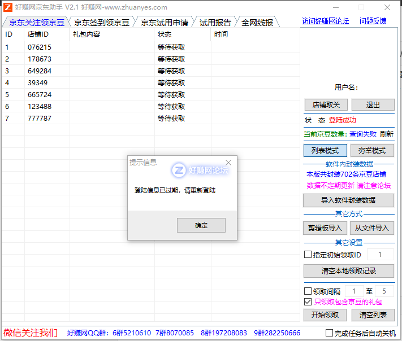Open the 全网线报 tab
The height and width of the screenshot is (341, 402).
pos(257,23)
